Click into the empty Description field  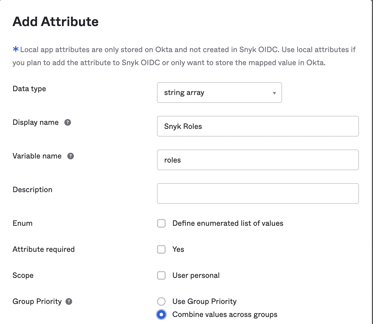258,193
